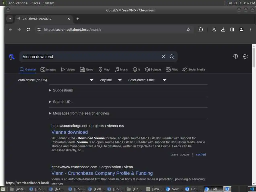Open a new tab with plus button
Viewport: 256px width, 192px height.
(78, 19)
